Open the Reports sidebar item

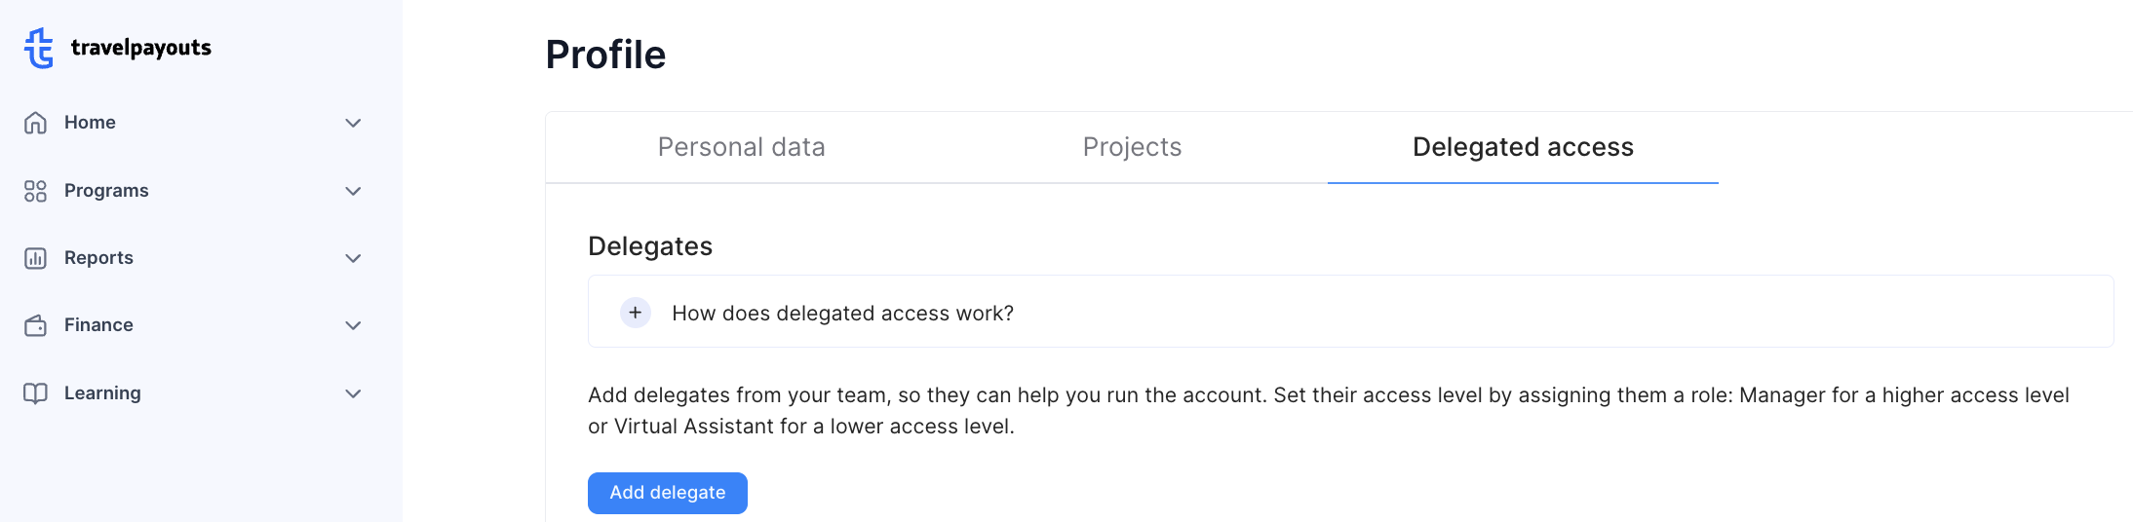[x=193, y=258]
